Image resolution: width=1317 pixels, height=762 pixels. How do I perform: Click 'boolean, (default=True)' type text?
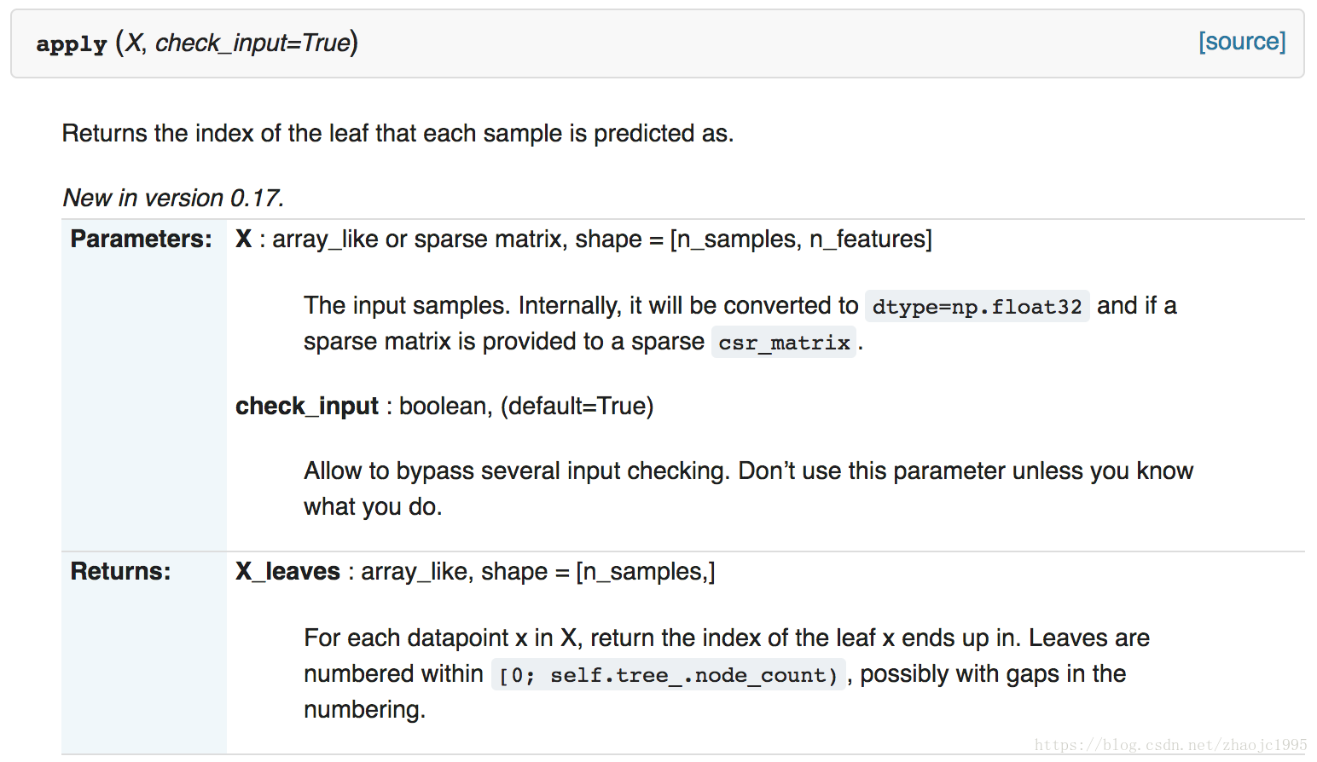pyautogui.click(x=526, y=406)
